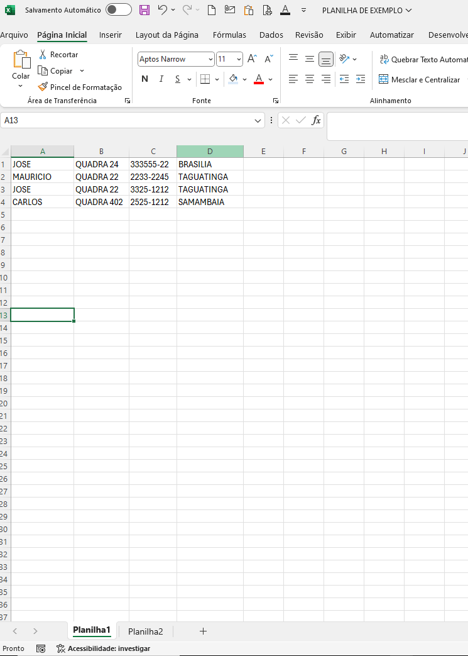468x656 pixels.
Task: Click the Pincel de Formatação brush icon
Action: (x=43, y=87)
